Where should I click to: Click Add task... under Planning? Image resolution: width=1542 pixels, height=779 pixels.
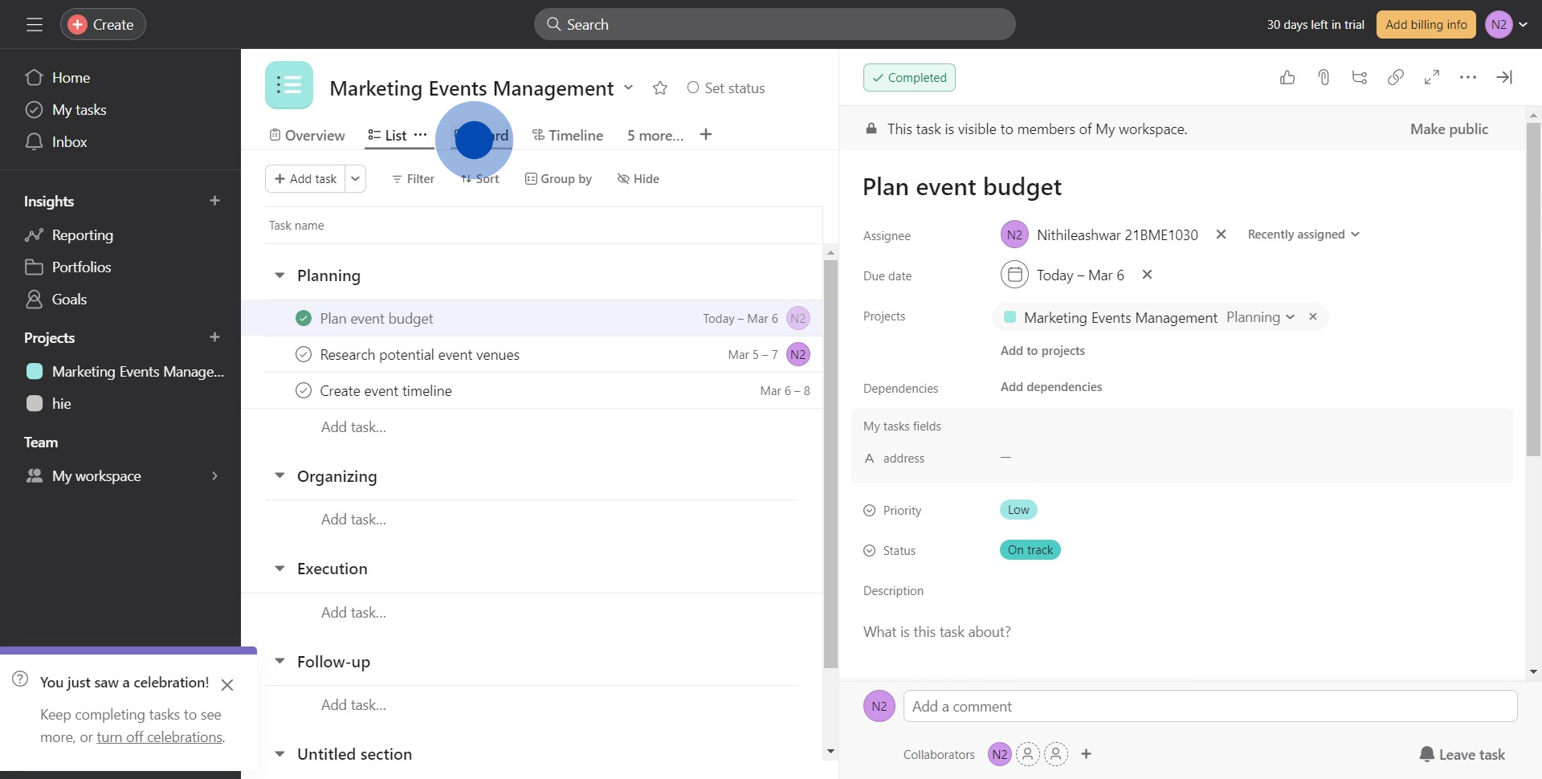tap(353, 427)
